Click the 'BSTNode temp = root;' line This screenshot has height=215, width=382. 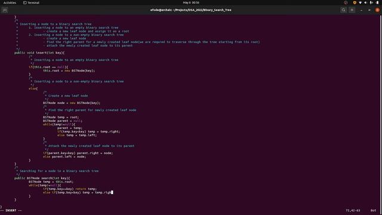[61, 117]
